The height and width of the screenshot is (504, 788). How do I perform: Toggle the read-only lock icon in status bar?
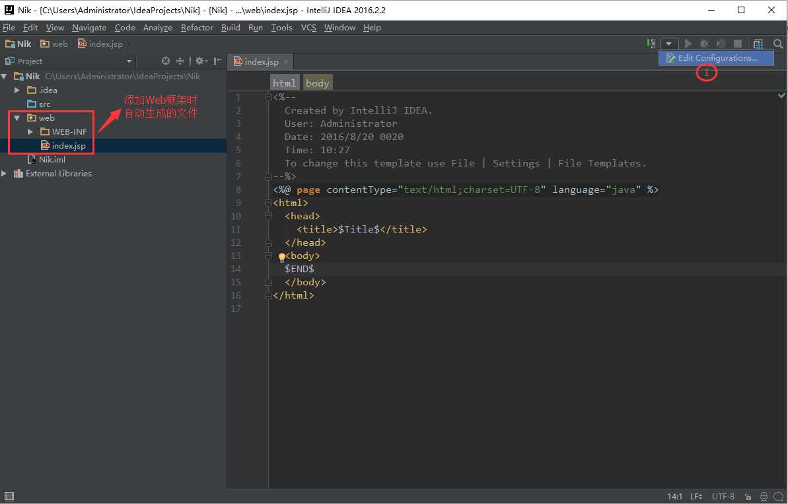coord(748,497)
